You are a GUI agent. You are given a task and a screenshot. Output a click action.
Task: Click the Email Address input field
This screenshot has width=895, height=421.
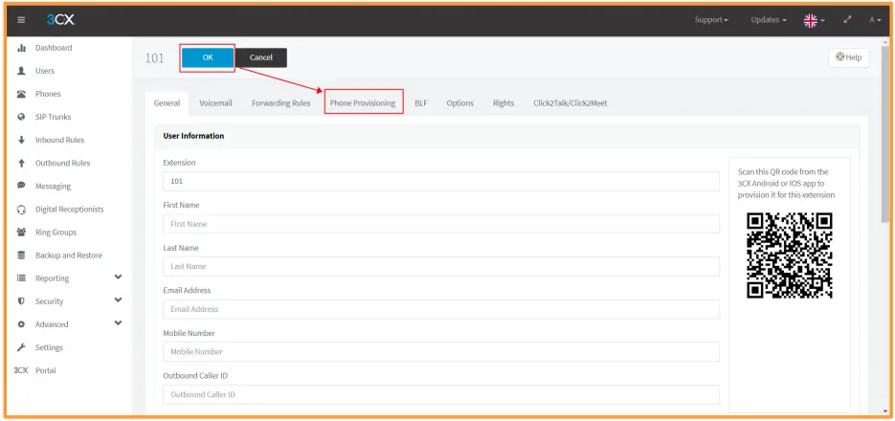(441, 309)
